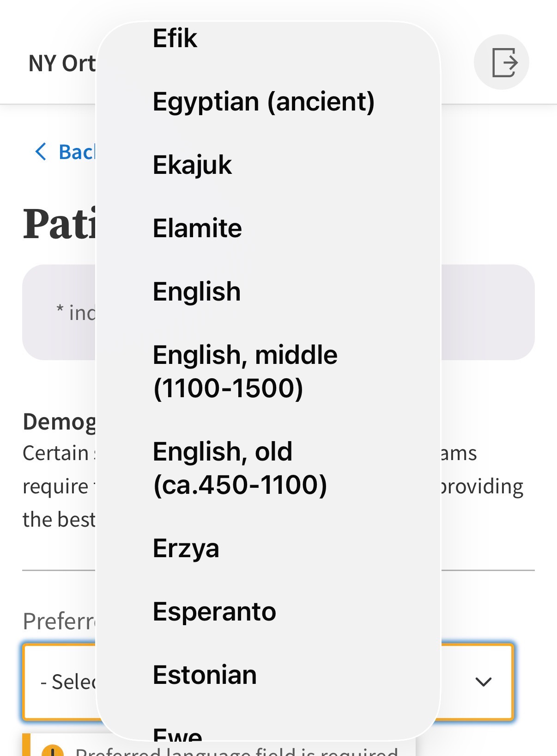Select Efik from the language list

point(268,38)
